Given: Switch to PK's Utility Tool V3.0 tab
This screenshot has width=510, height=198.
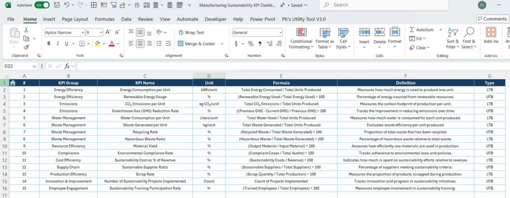Looking at the screenshot, I should [x=304, y=19].
